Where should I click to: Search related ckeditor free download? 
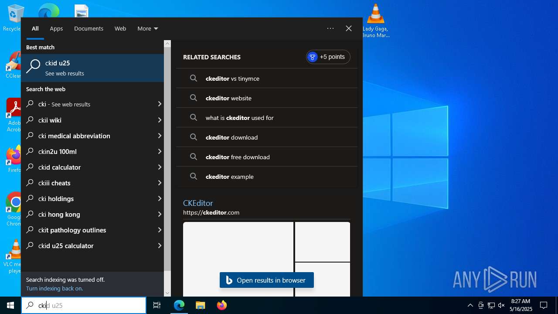tap(267, 157)
